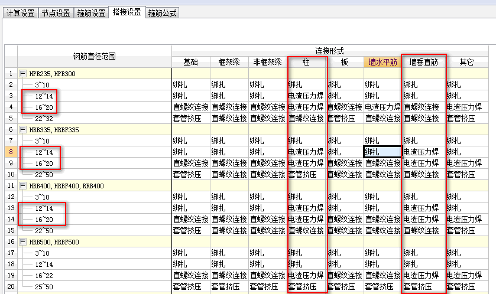Viewport: 496px width, 294px height.
Task: Select row 4 diameter range 16~20
Action: [x=44, y=107]
